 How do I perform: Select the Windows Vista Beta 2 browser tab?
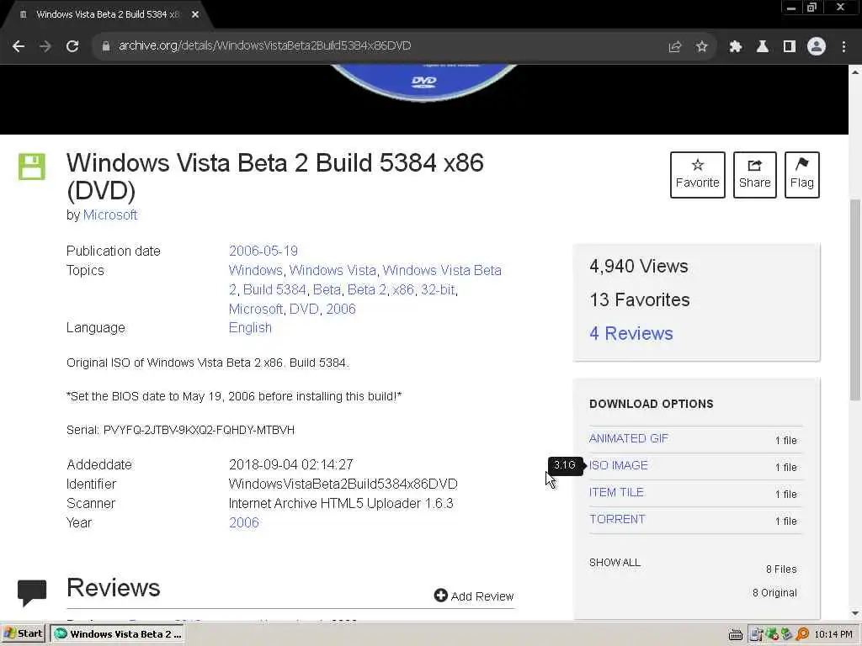107,15
